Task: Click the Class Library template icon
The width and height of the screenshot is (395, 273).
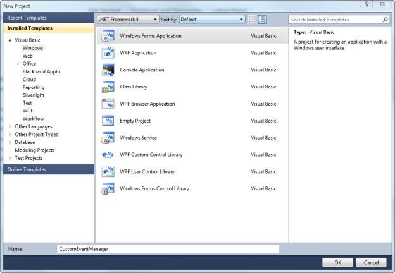Action: click(107, 87)
